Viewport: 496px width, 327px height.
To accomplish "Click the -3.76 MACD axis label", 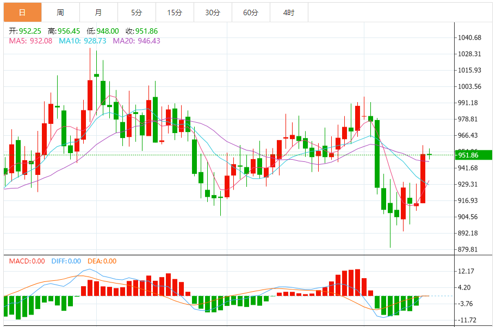I will click(x=466, y=304).
